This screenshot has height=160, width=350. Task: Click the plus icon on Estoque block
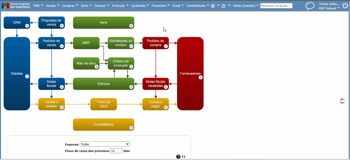tap(131, 87)
